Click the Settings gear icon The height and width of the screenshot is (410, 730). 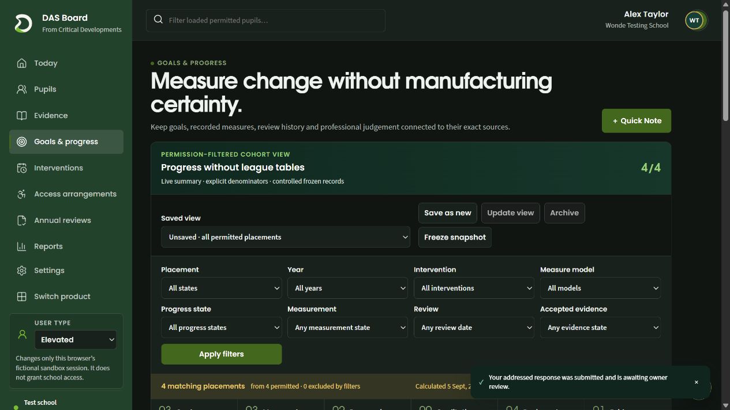click(x=21, y=271)
